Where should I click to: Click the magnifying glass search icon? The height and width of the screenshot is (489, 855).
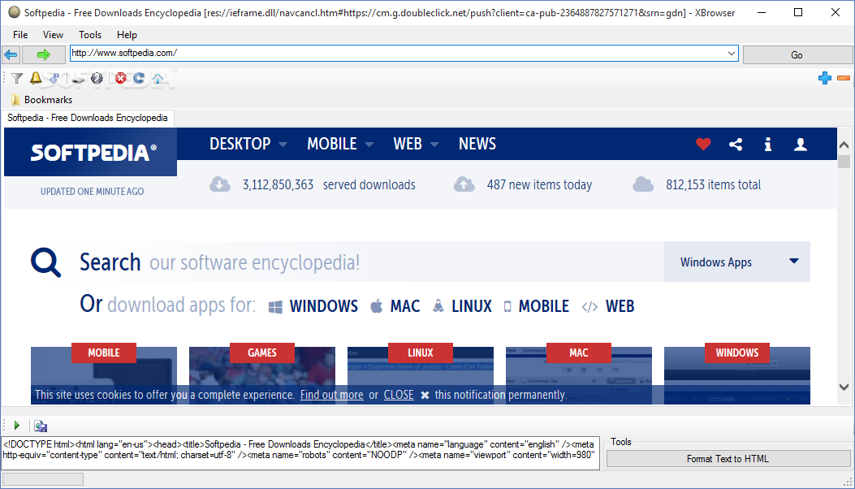[45, 262]
